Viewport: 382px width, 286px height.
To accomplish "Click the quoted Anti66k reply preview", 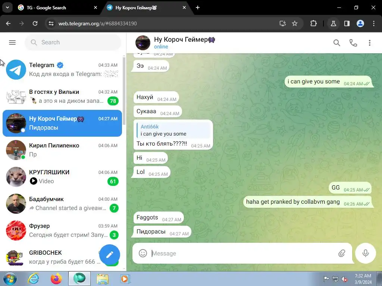I will click(173, 130).
